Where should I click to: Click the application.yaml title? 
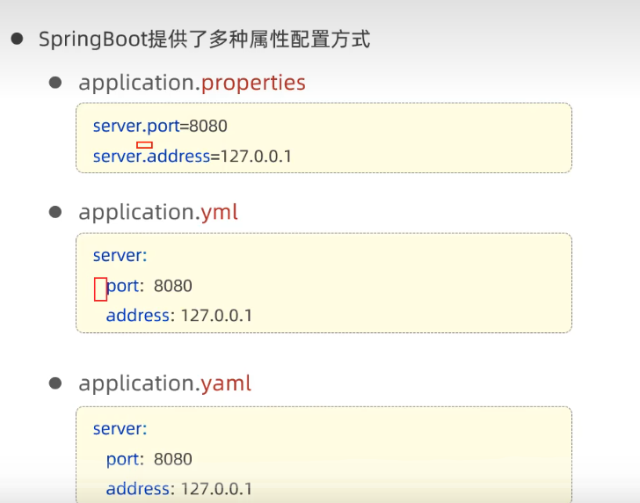pos(164,383)
